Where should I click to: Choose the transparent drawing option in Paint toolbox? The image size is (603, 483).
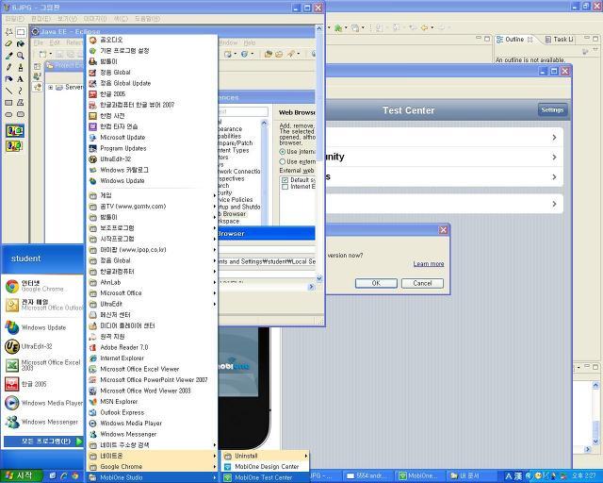[x=15, y=146]
